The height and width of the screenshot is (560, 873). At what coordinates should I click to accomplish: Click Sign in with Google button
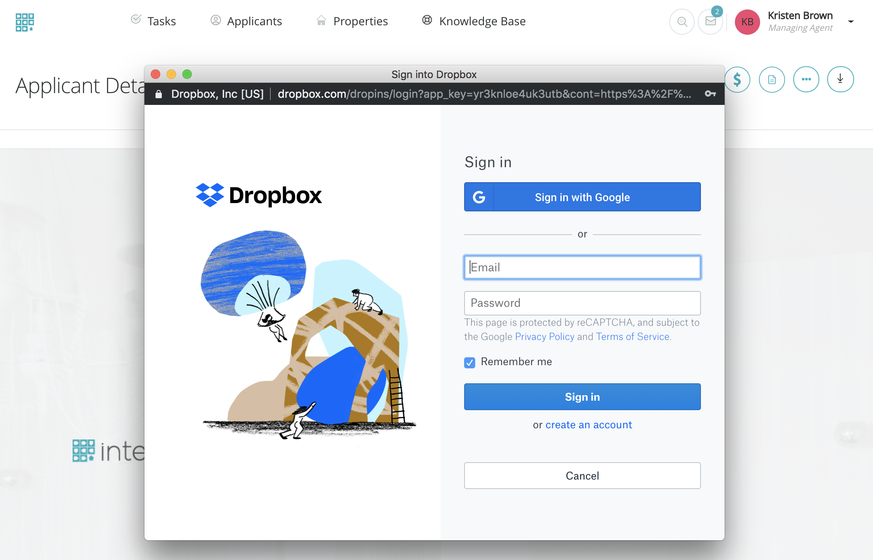pos(582,197)
